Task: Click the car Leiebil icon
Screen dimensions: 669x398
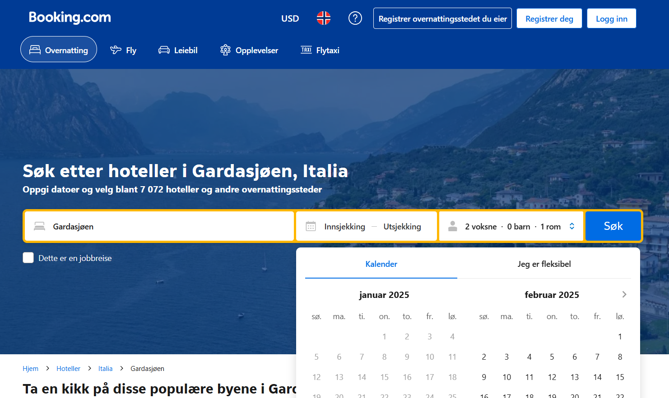Action: click(x=164, y=50)
